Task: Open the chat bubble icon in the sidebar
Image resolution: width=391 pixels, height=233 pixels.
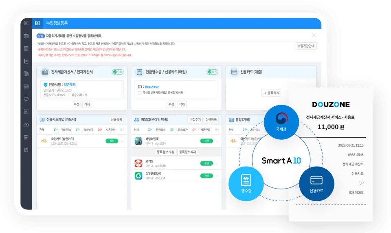Action: 26,99
